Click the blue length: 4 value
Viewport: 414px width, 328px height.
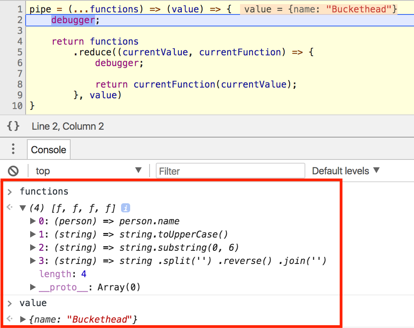click(x=83, y=274)
